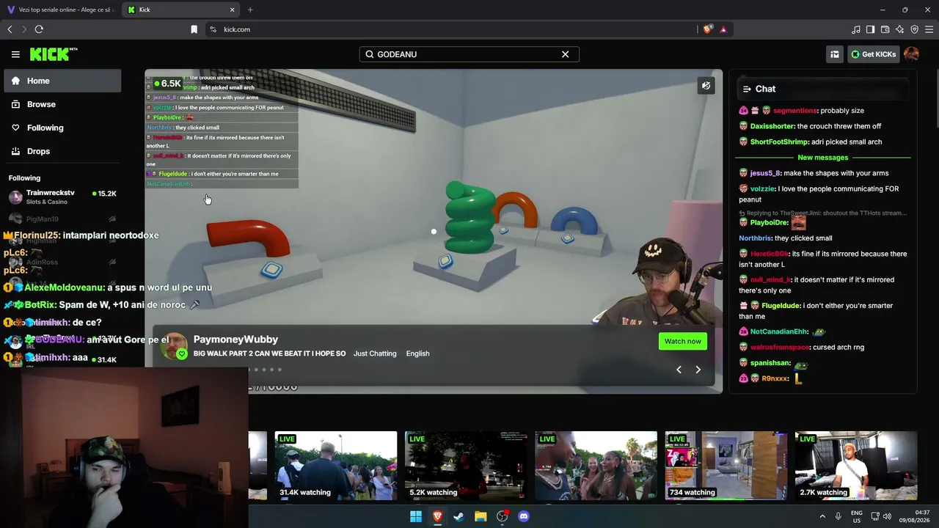This screenshot has width=939, height=528.
Task: Open the Brave VPN shield icon
Action: [914, 29]
